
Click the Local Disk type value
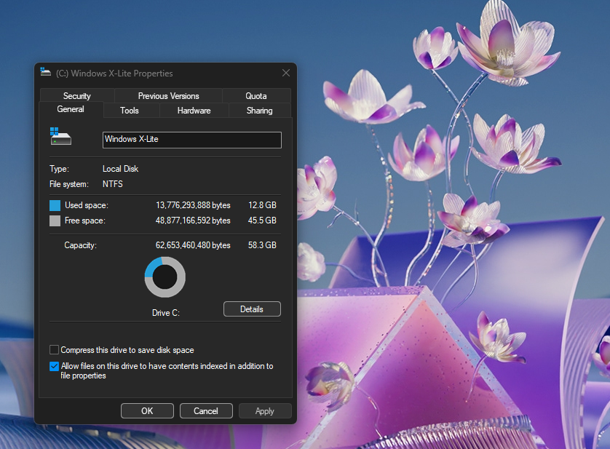tap(120, 169)
